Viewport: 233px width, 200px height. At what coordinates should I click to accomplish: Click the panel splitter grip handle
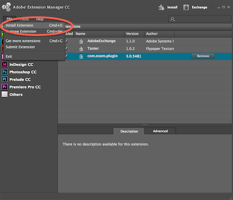pyautogui.click(x=145, y=125)
